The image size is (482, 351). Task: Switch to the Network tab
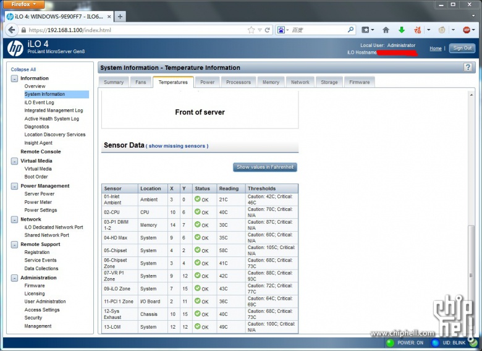300,82
